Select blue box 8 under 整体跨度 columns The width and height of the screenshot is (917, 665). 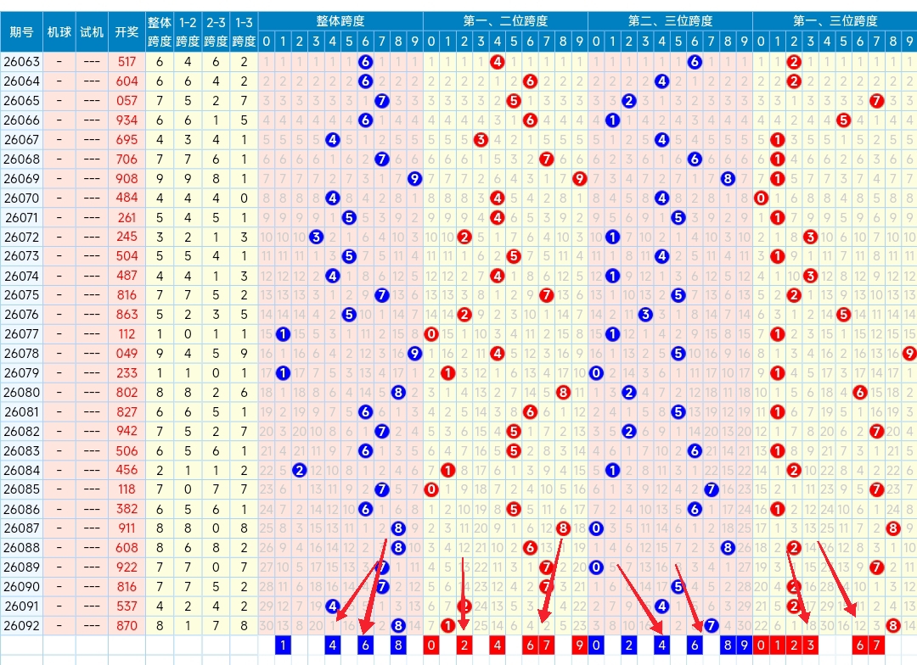point(398,645)
